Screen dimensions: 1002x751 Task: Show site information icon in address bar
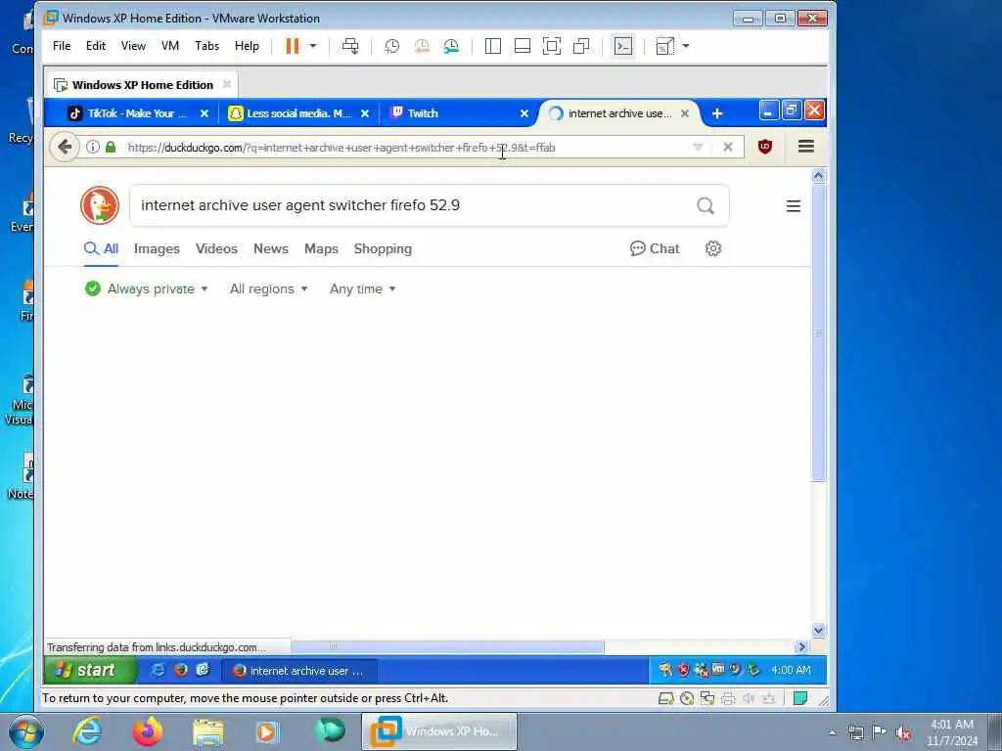(x=93, y=147)
